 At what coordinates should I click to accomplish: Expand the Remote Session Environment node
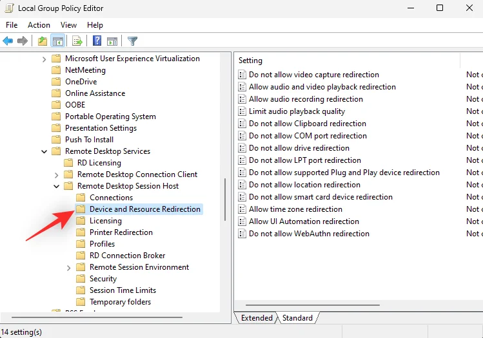coord(69,268)
